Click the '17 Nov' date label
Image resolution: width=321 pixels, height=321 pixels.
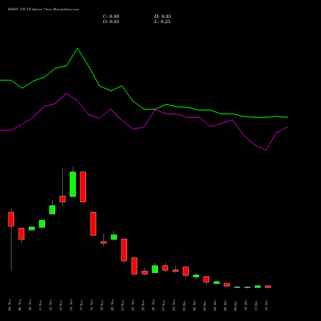[82, 305]
